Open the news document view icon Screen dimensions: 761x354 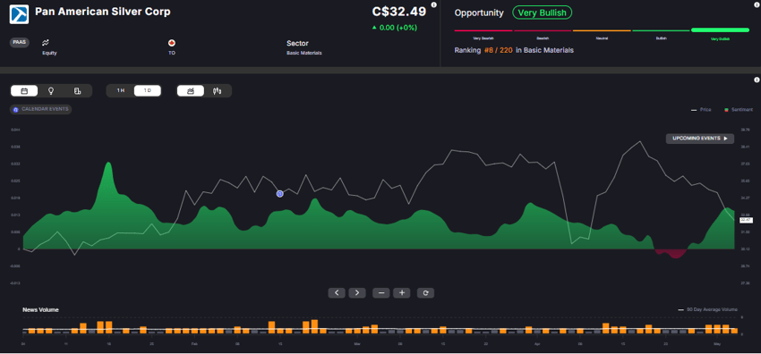[77, 90]
